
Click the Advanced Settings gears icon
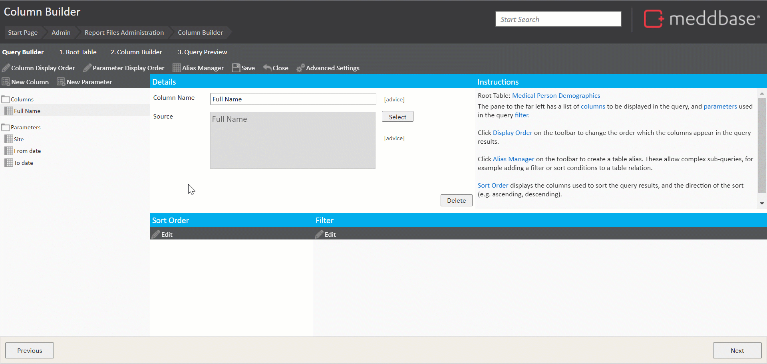coord(301,68)
